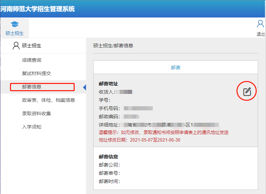The width and height of the screenshot is (266, 194).
Task: Click the blue triangle arrow beside 邮寄信息
Action: click(x=84, y=87)
